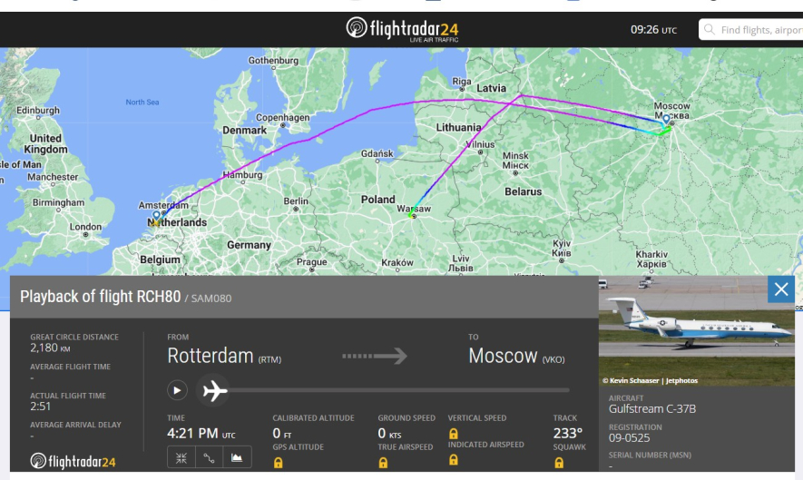Open the altitude graph chart icon

237,458
